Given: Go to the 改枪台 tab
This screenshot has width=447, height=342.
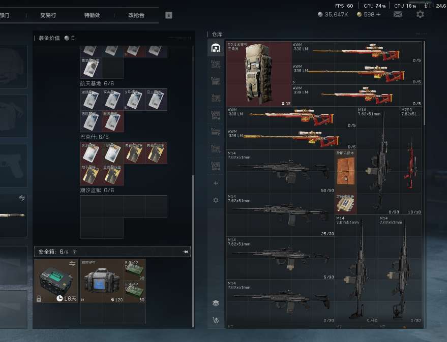Looking at the screenshot, I should pos(136,15).
